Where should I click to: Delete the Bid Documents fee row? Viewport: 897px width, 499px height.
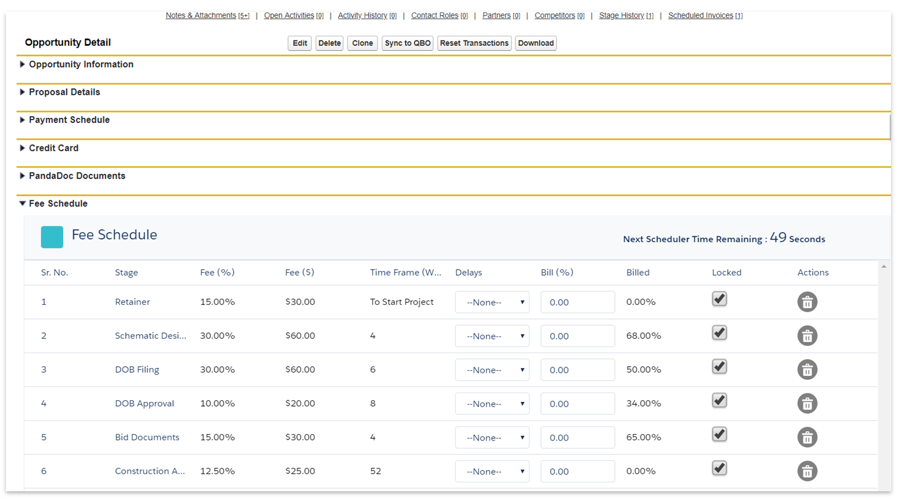tap(807, 438)
